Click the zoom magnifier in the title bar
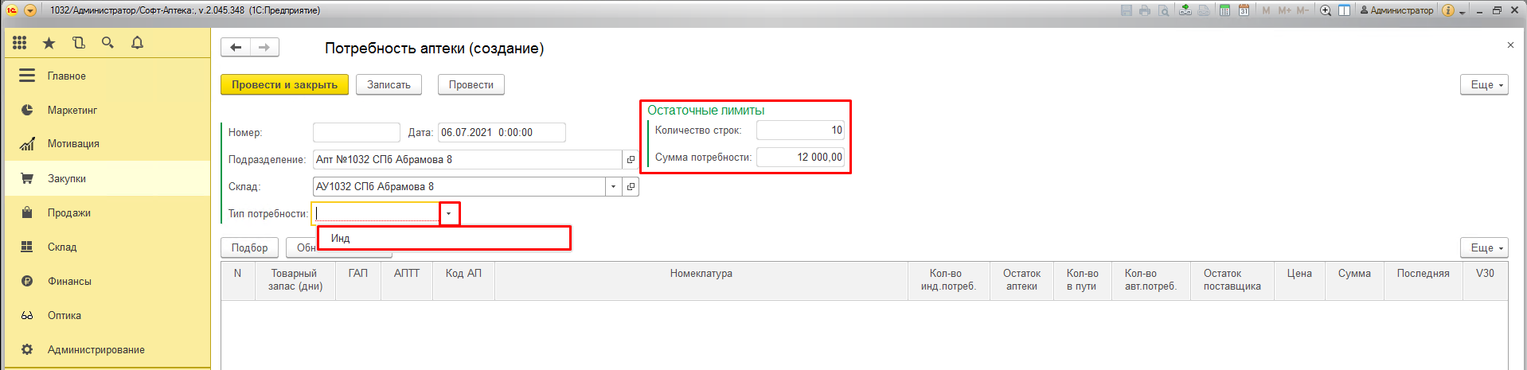The height and width of the screenshot is (370, 1527). coord(1326,10)
